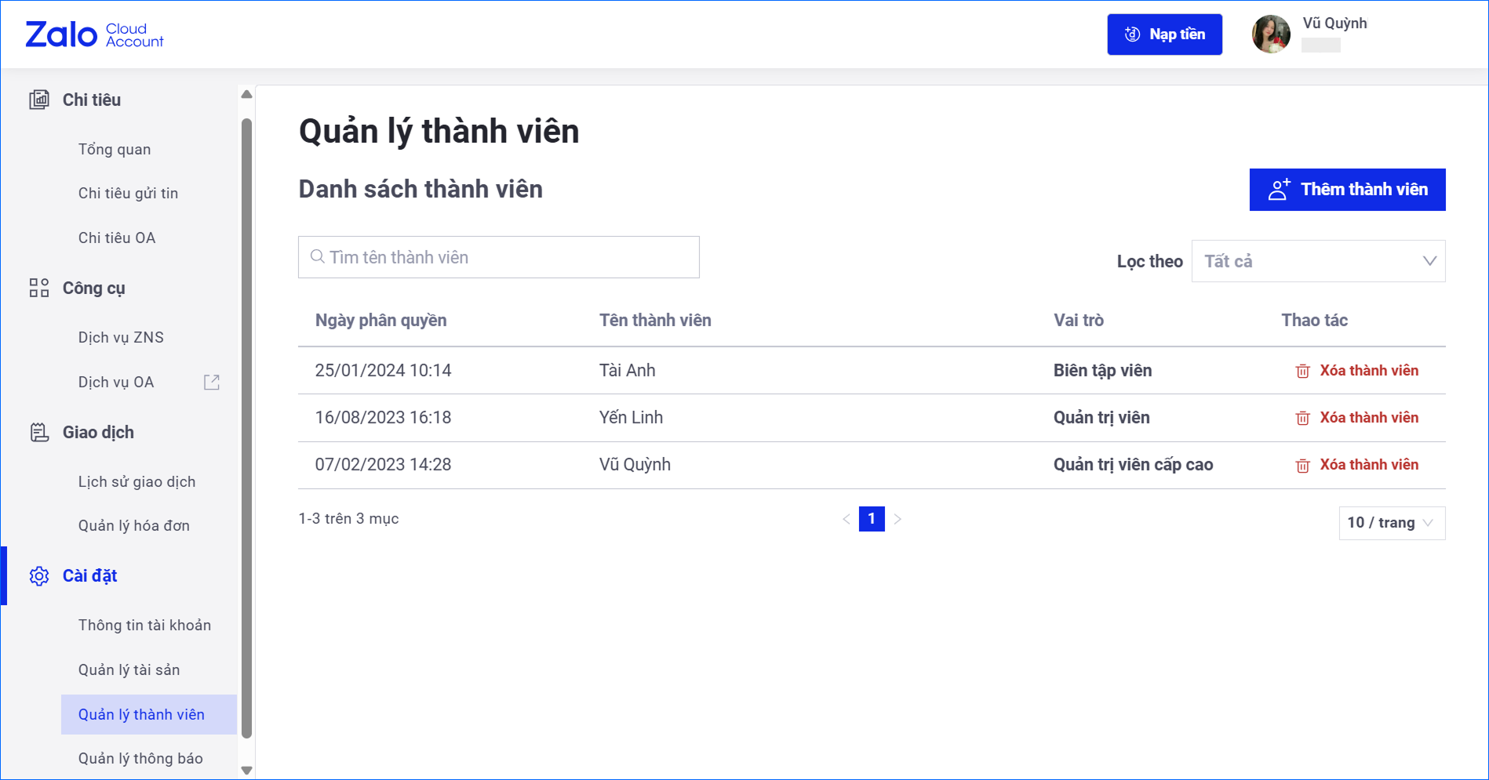The image size is (1489, 780).
Task: Click the Cài đặt gear icon
Action: tap(39, 576)
